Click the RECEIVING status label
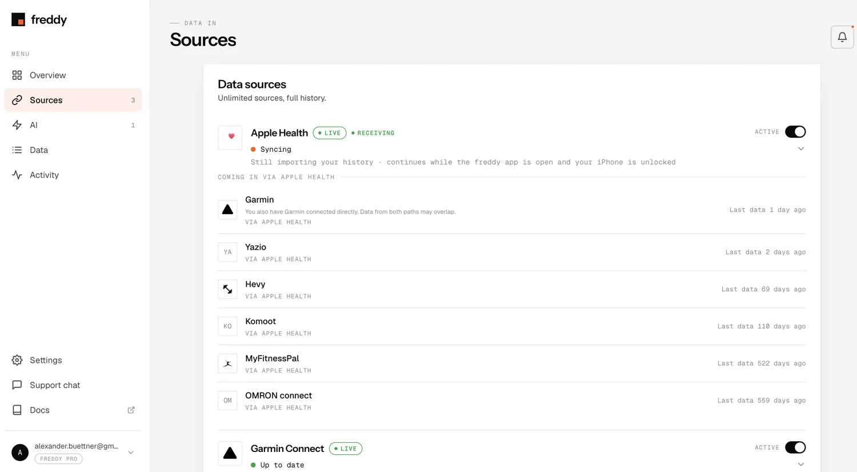 pos(373,133)
